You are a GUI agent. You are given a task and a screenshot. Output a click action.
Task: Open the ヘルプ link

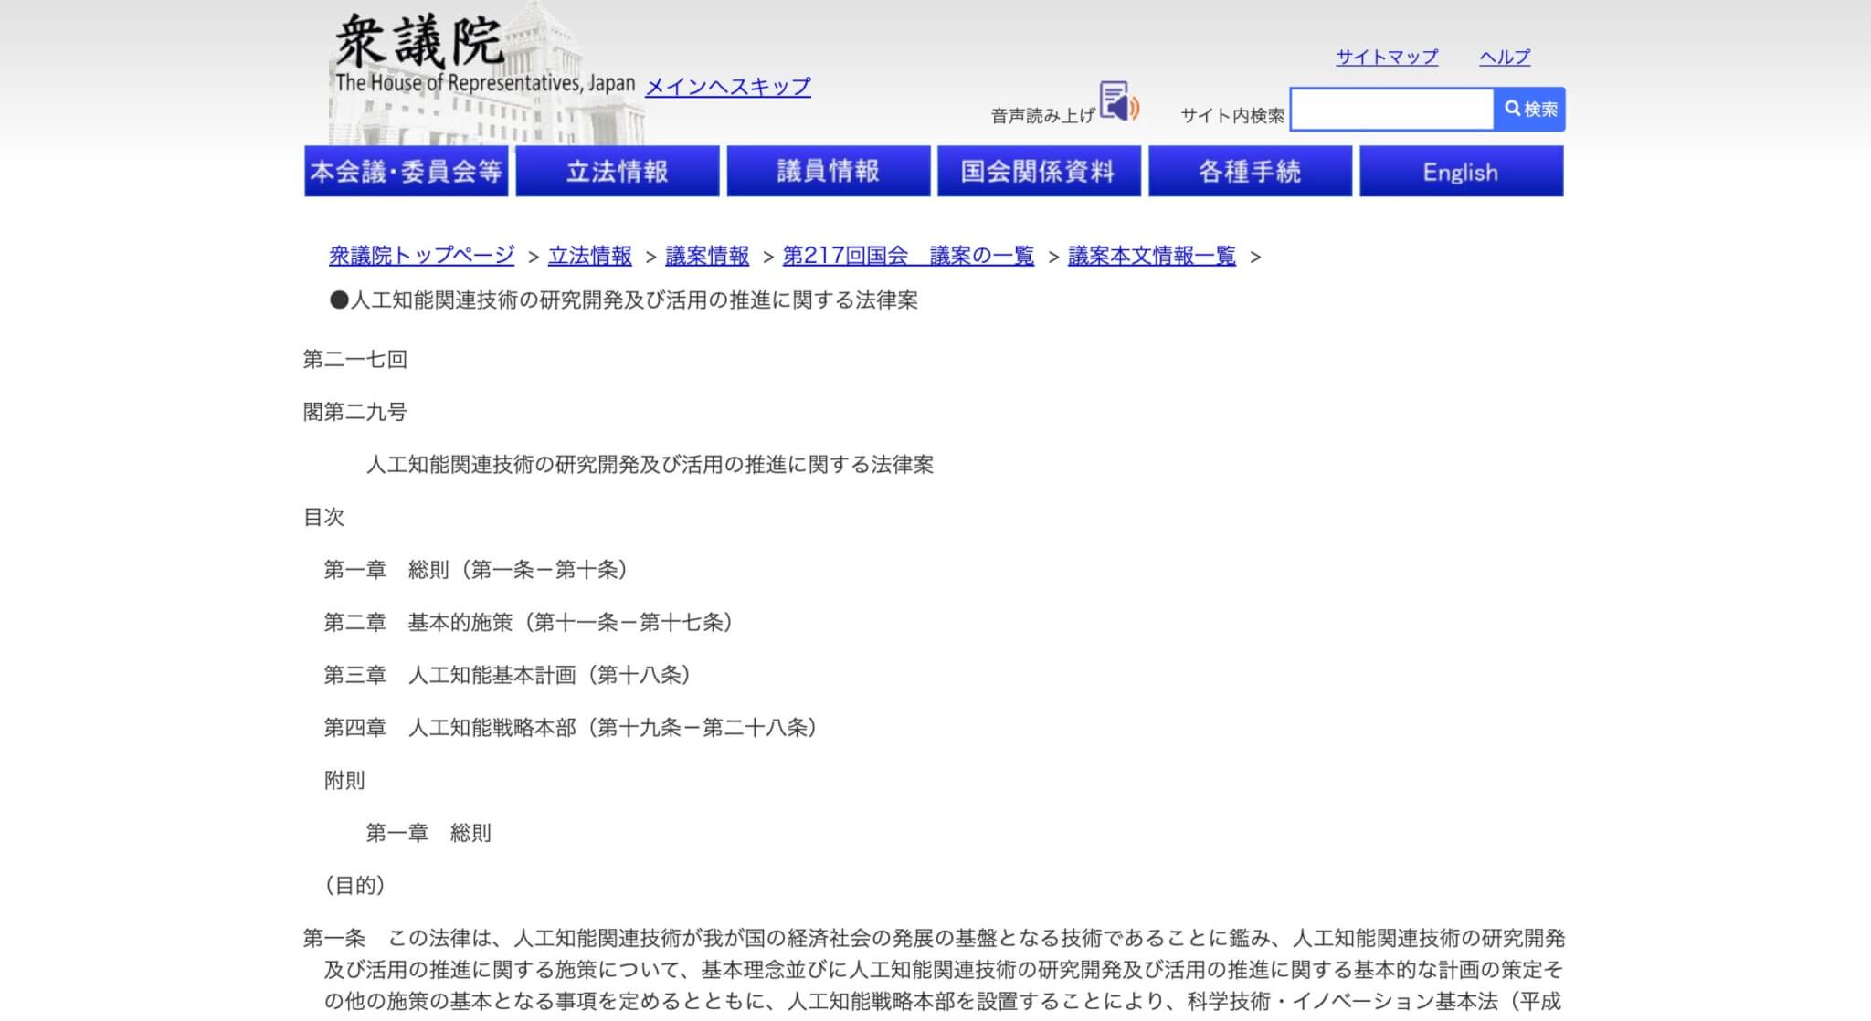click(1505, 57)
